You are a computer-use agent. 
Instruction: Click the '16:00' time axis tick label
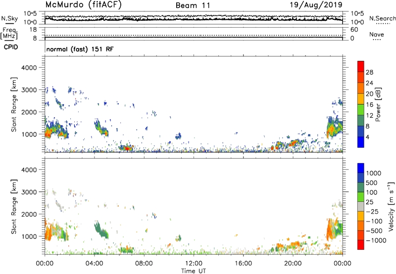244,264
